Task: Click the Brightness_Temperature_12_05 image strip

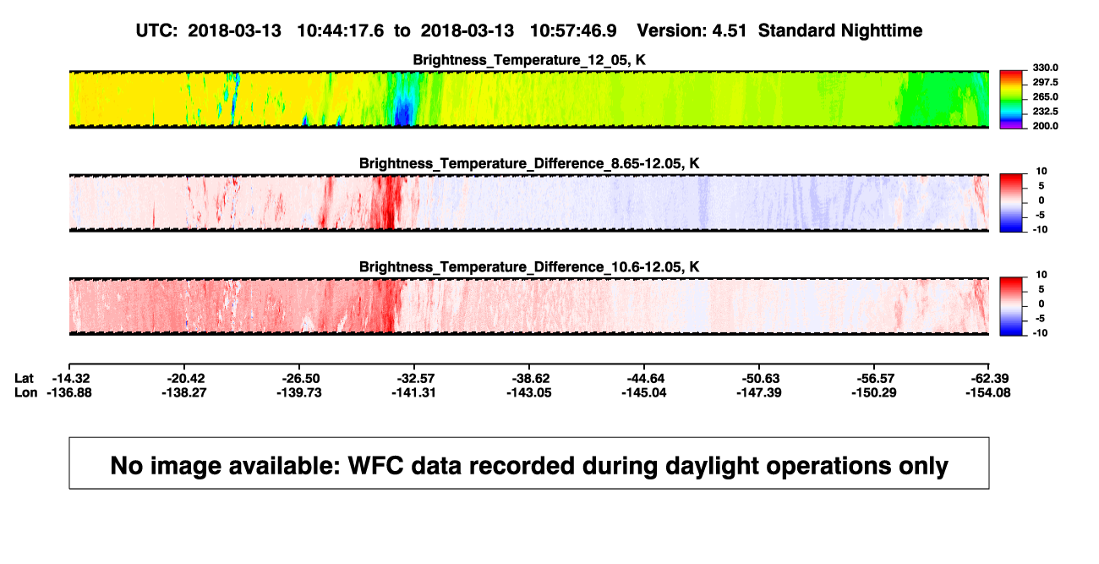Action: coord(528,99)
